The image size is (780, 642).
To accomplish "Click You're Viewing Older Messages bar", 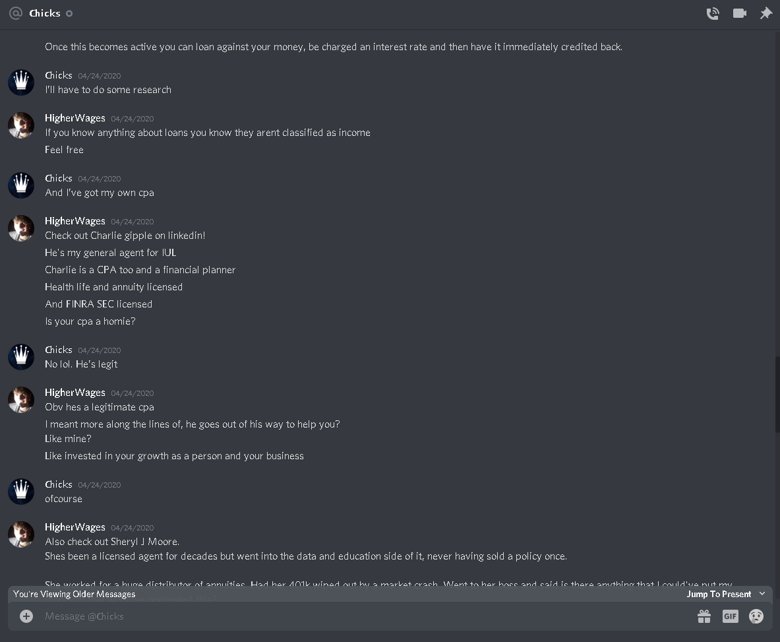I will click(390, 594).
